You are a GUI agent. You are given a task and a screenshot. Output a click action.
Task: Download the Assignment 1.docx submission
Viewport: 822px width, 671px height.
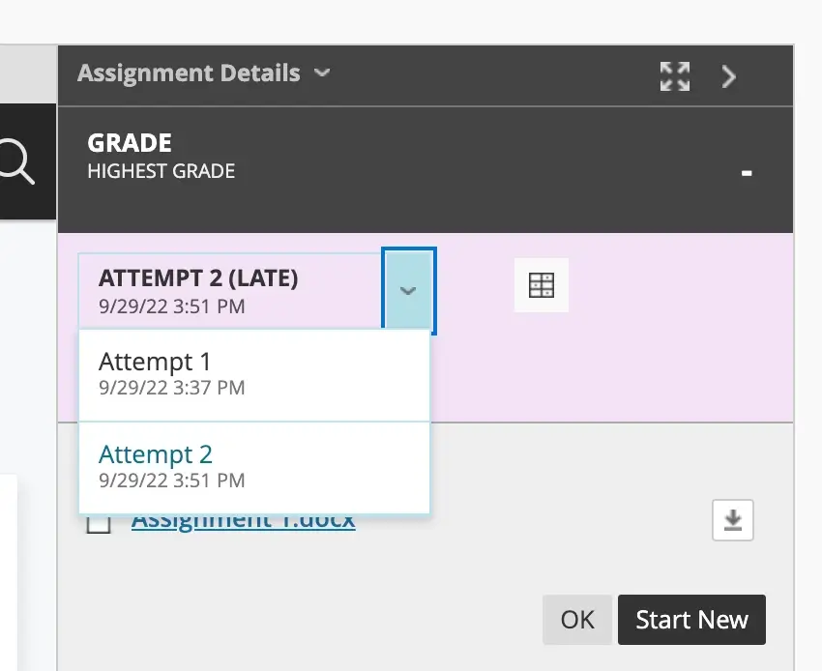tap(732, 520)
